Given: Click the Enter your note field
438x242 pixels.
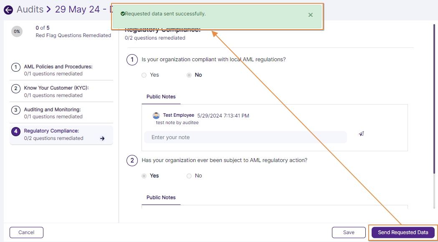Looking at the screenshot, I should (x=246, y=137).
